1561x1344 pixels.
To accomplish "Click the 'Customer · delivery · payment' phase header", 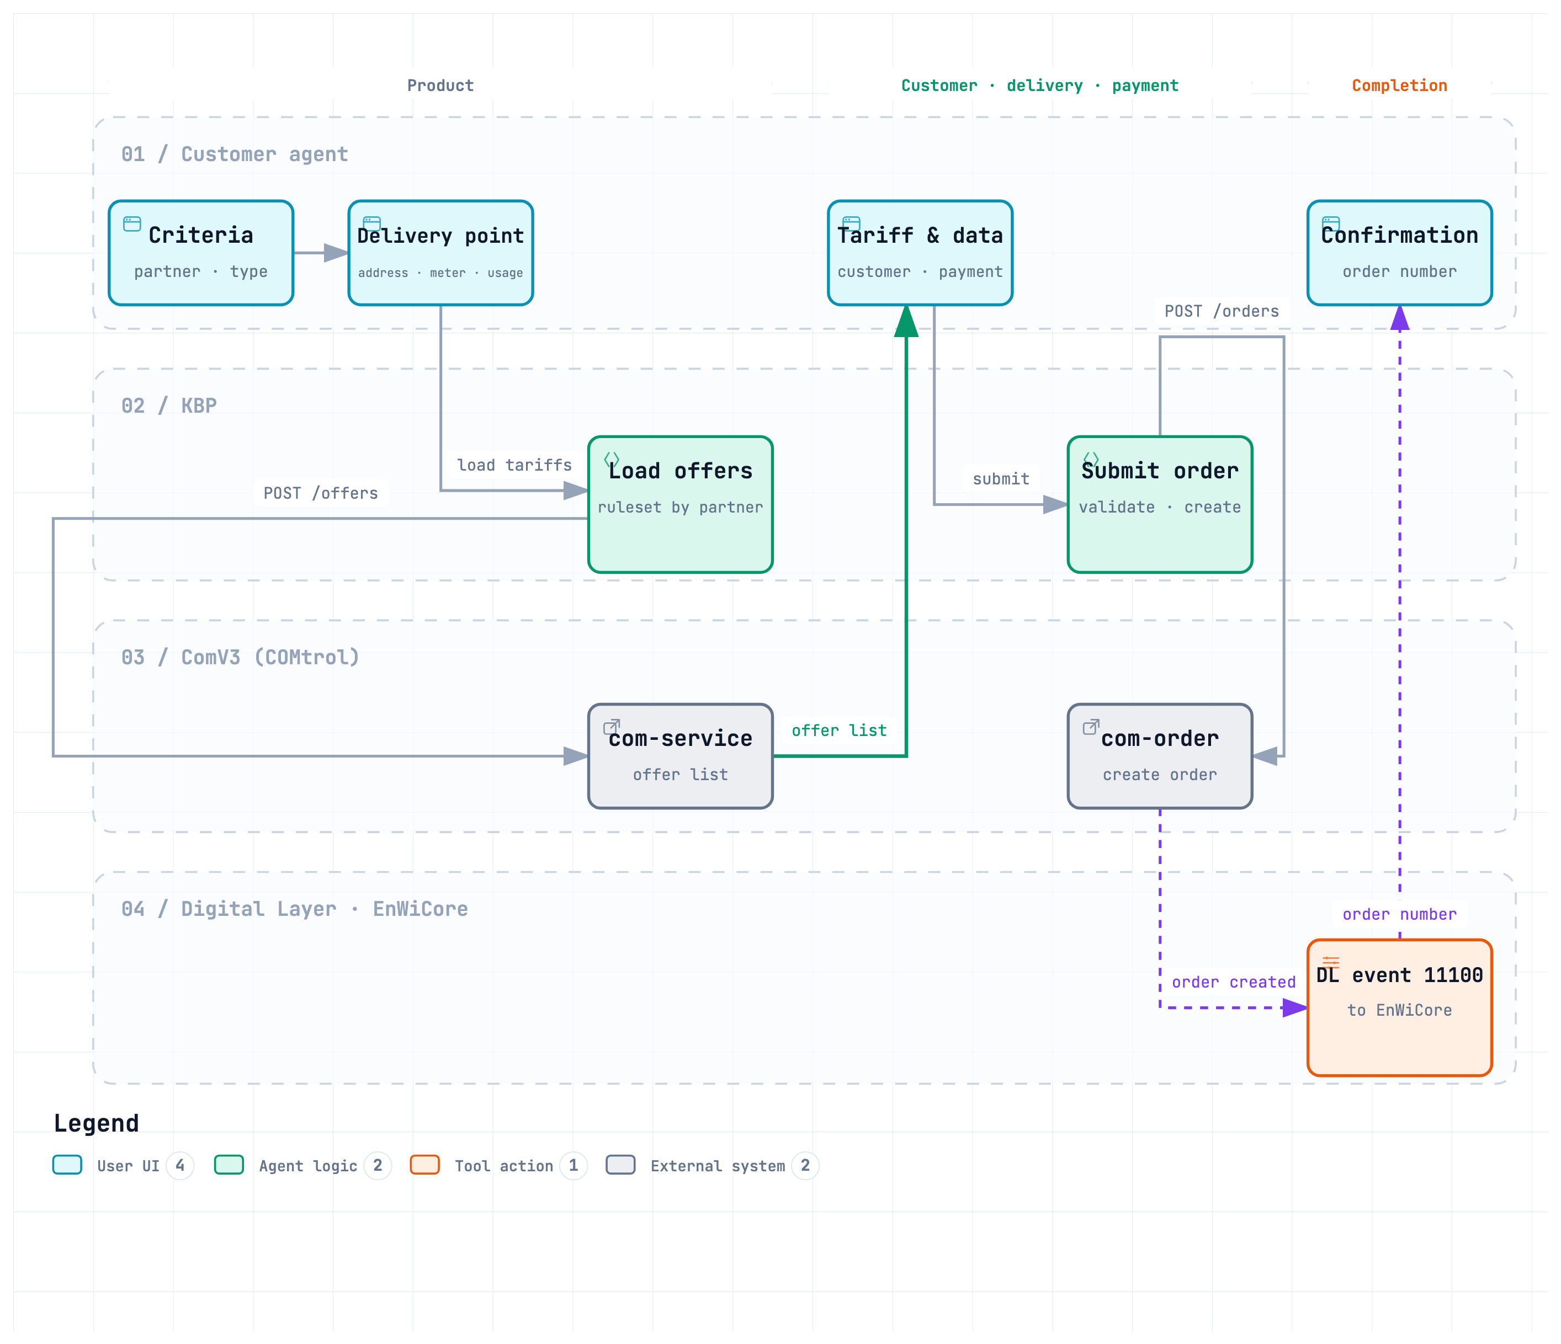I will pos(1040,86).
